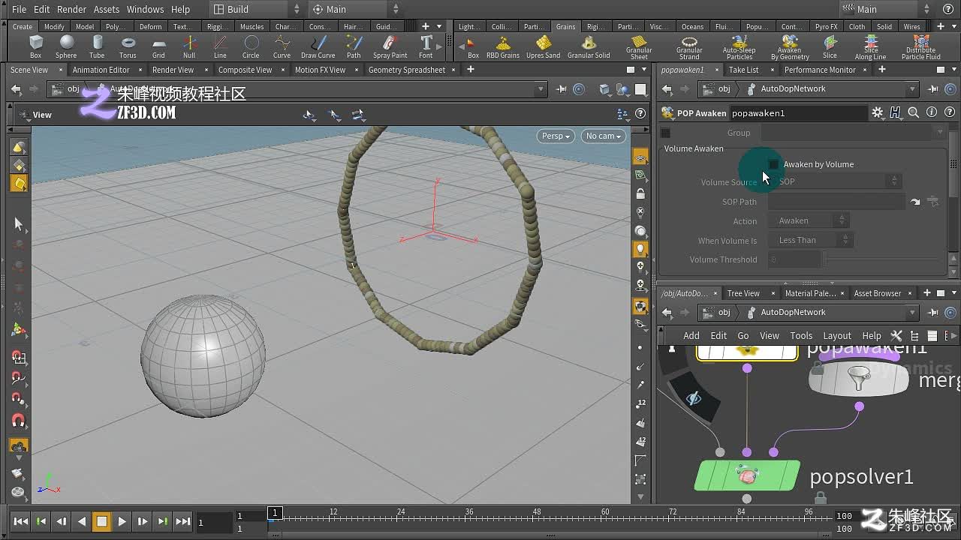Toggle the Group parameter enable checkbox
This screenshot has height=540, width=961.
click(x=665, y=133)
